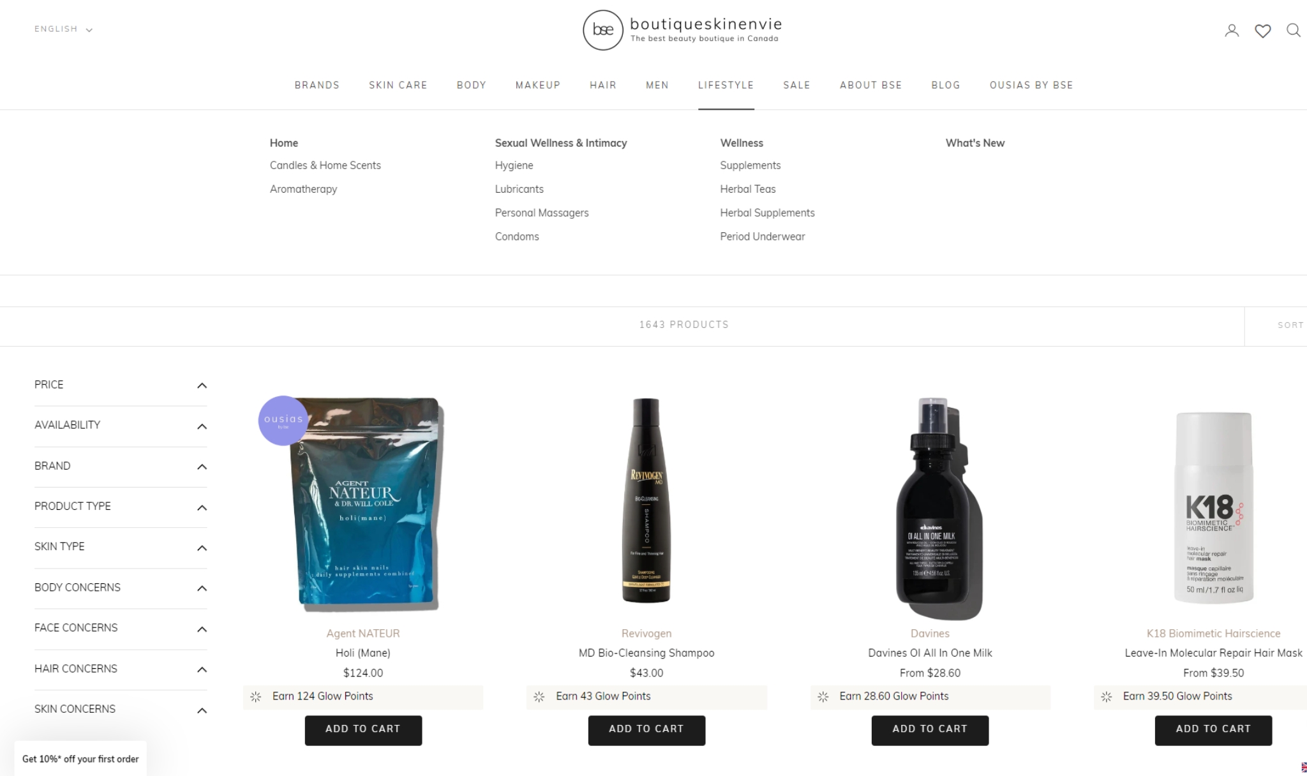Open the English language dropdown
The image size is (1307, 776).
(x=63, y=29)
